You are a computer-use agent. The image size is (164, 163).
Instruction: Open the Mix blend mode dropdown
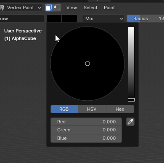pos(103,19)
